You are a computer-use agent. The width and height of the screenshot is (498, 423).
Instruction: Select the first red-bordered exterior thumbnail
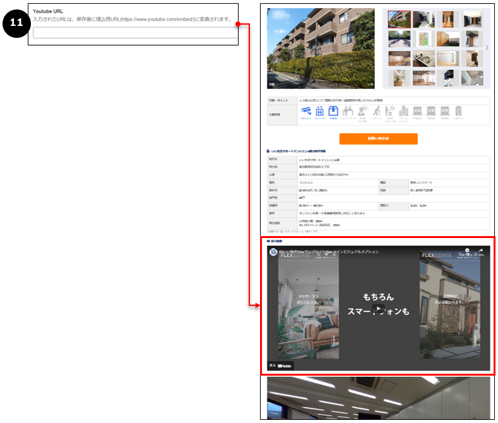point(399,19)
